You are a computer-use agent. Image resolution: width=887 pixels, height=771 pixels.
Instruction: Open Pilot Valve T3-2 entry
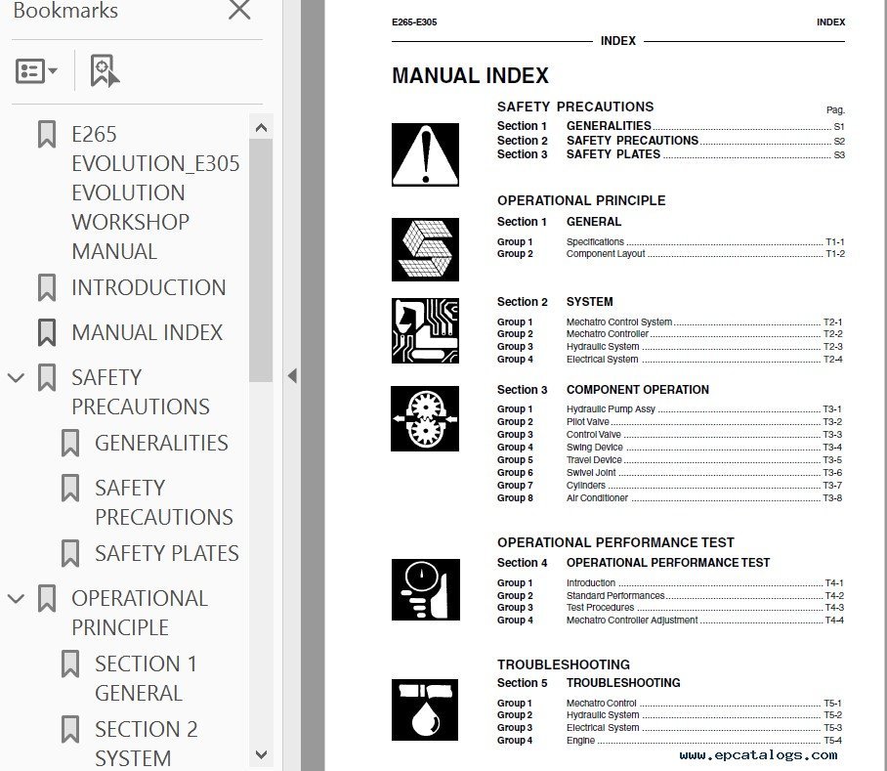670,422
